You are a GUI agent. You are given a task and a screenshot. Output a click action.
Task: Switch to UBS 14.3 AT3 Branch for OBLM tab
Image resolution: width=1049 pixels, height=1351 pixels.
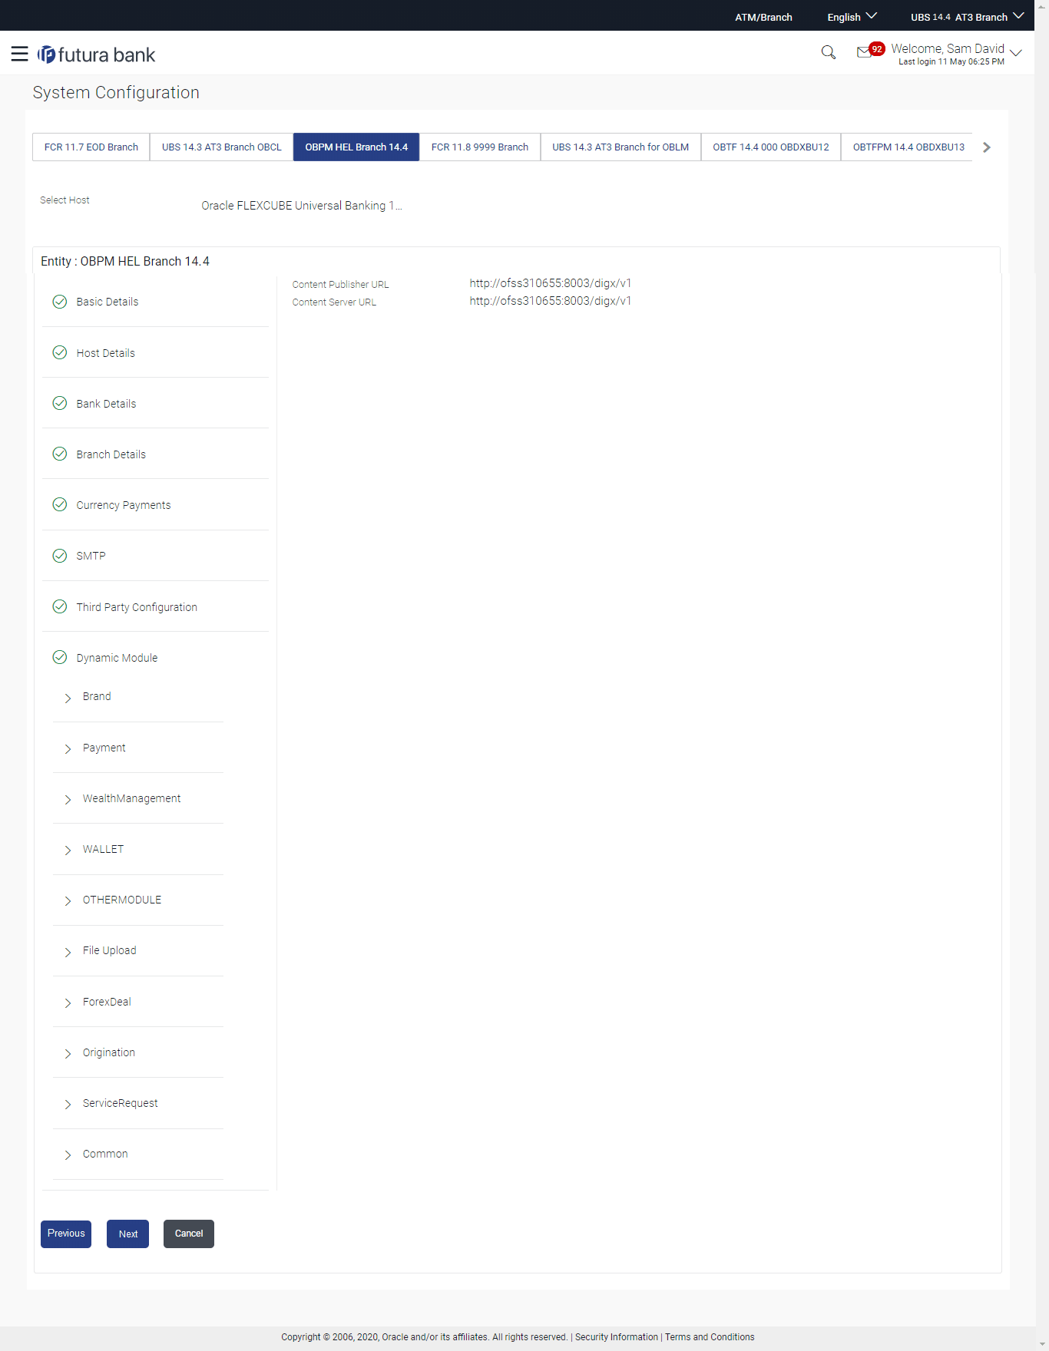(620, 147)
